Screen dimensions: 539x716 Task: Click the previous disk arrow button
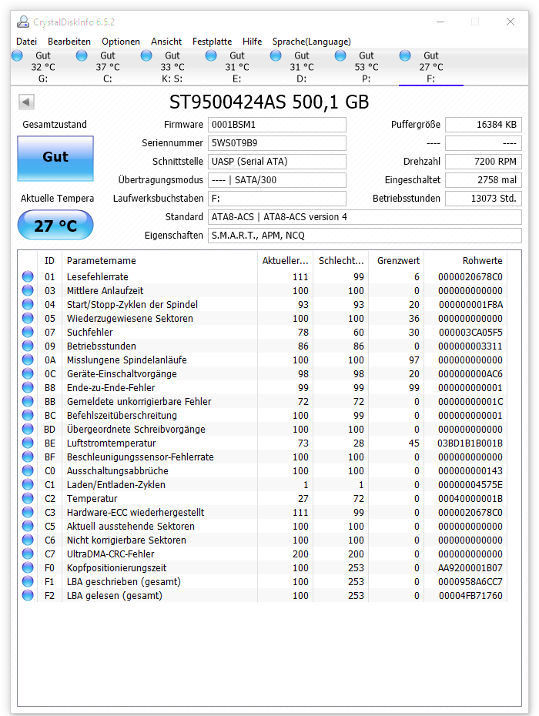pyautogui.click(x=26, y=102)
